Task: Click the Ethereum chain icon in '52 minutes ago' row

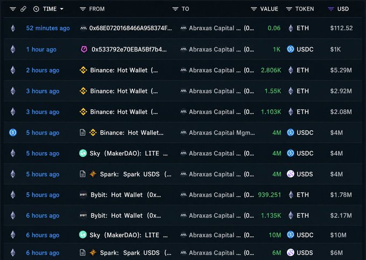Action: click(x=13, y=28)
